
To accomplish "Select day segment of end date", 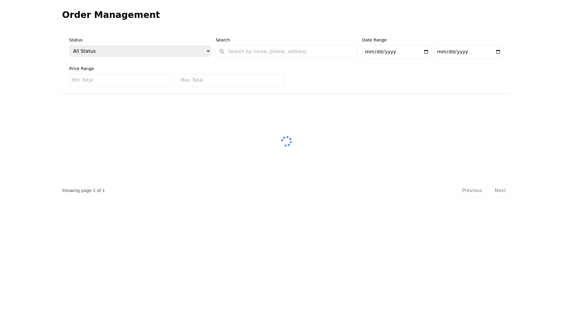I will [x=452, y=52].
